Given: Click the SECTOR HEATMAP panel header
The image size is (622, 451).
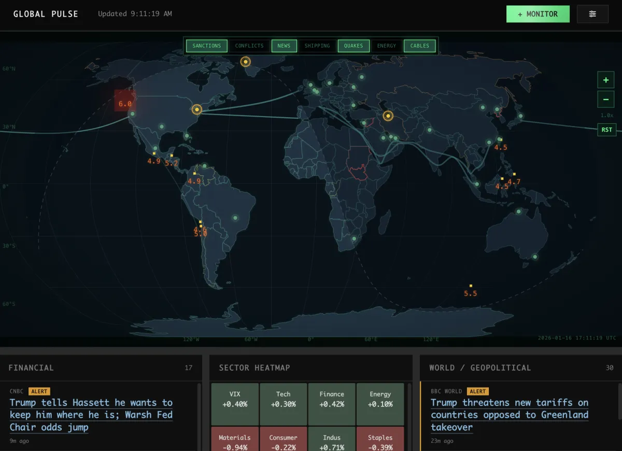Looking at the screenshot, I should tap(311, 368).
